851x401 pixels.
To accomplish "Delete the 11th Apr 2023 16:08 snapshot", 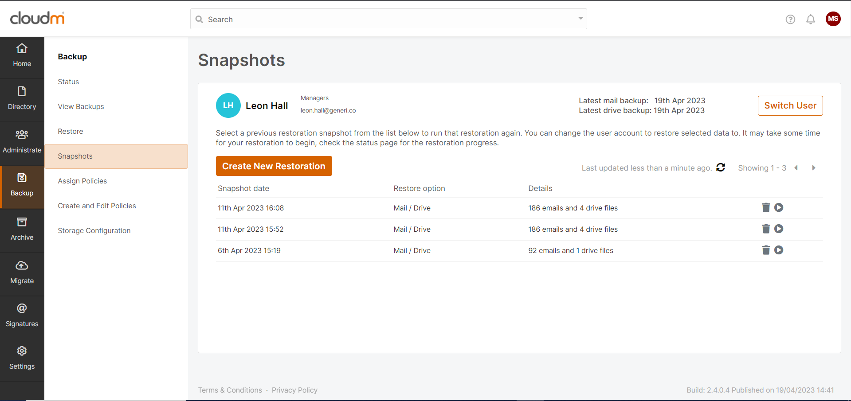I will tap(765, 208).
